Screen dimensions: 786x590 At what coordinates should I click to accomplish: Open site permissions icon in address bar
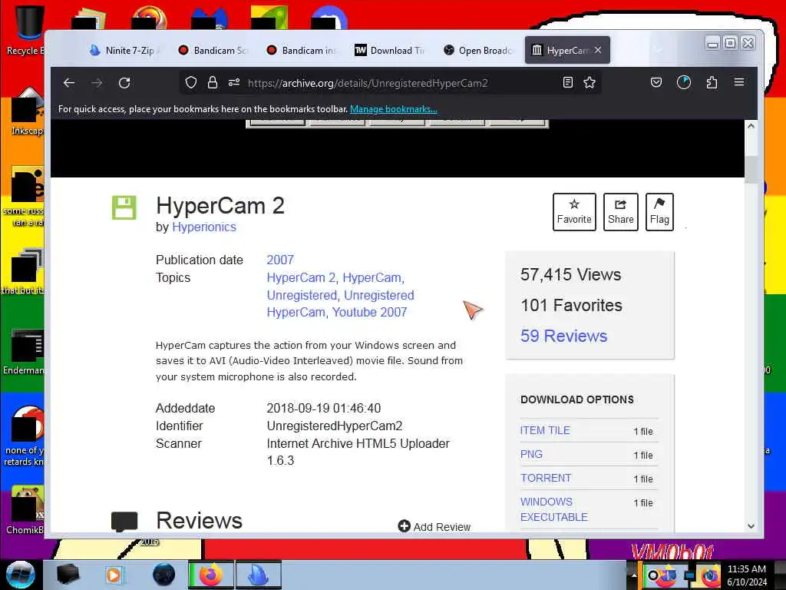click(x=234, y=83)
